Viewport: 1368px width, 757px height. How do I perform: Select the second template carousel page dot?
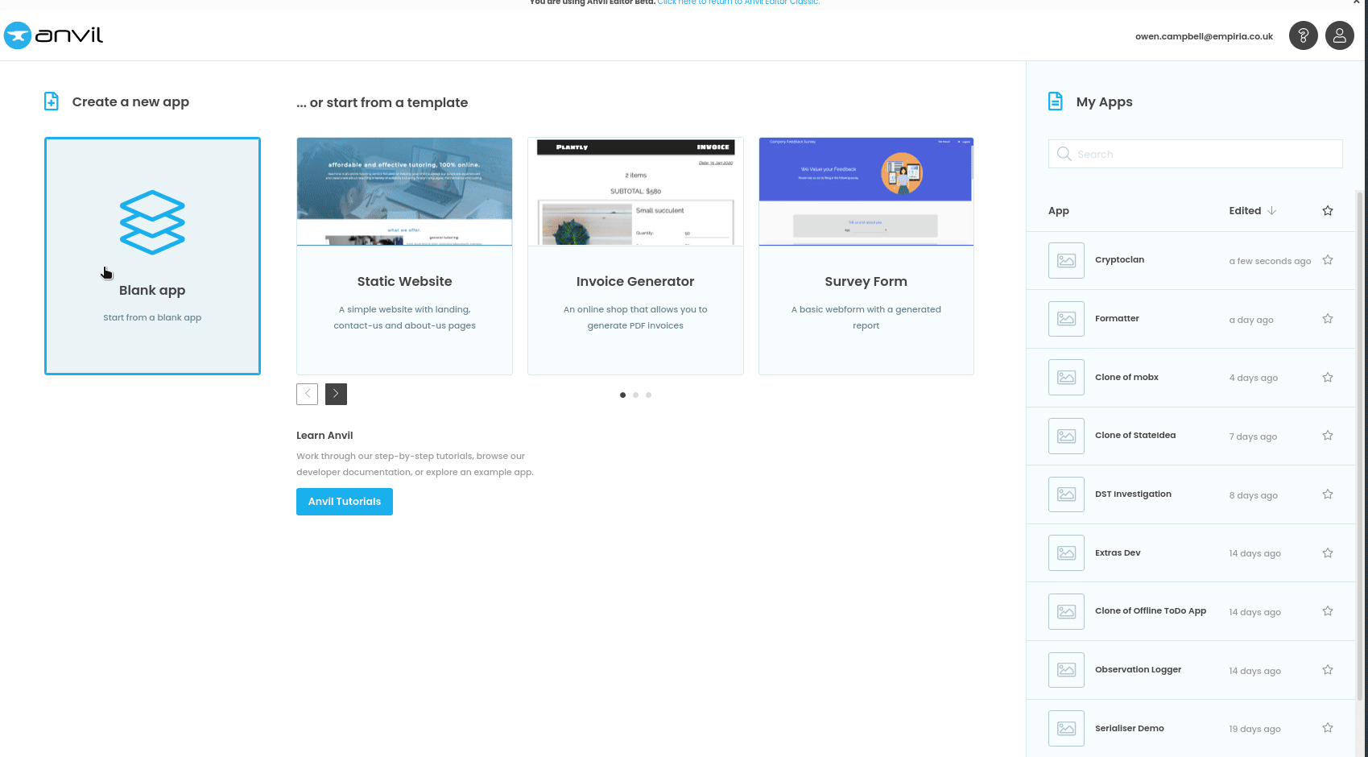[x=635, y=395]
